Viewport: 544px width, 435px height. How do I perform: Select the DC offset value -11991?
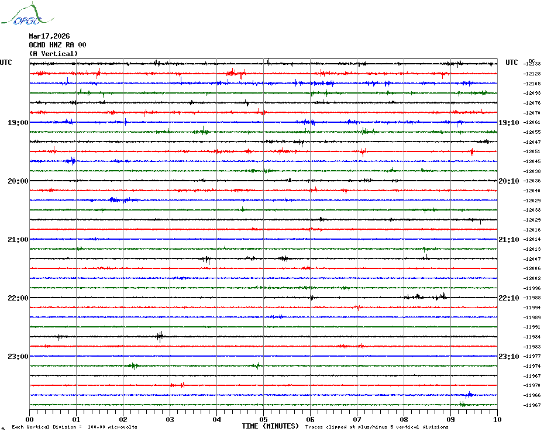coord(532,327)
